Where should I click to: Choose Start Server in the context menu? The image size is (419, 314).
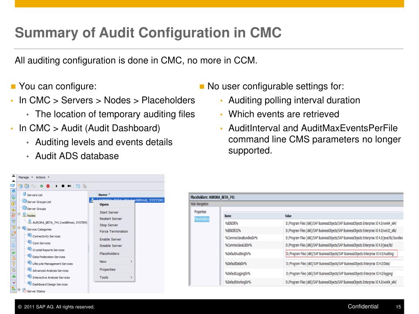pos(109,212)
